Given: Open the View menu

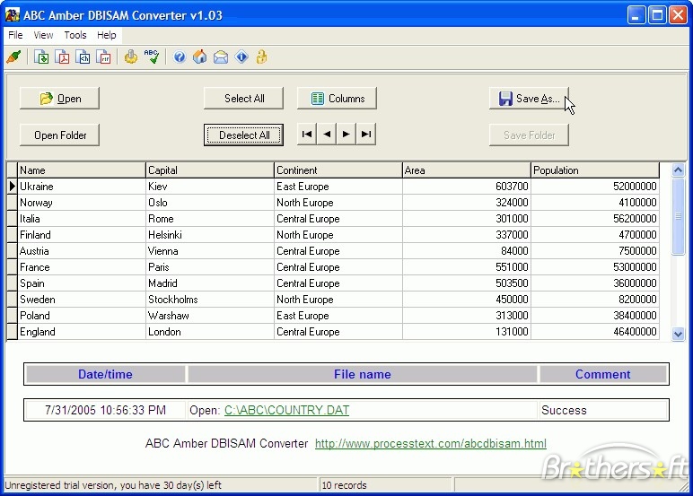Looking at the screenshot, I should 43,35.
